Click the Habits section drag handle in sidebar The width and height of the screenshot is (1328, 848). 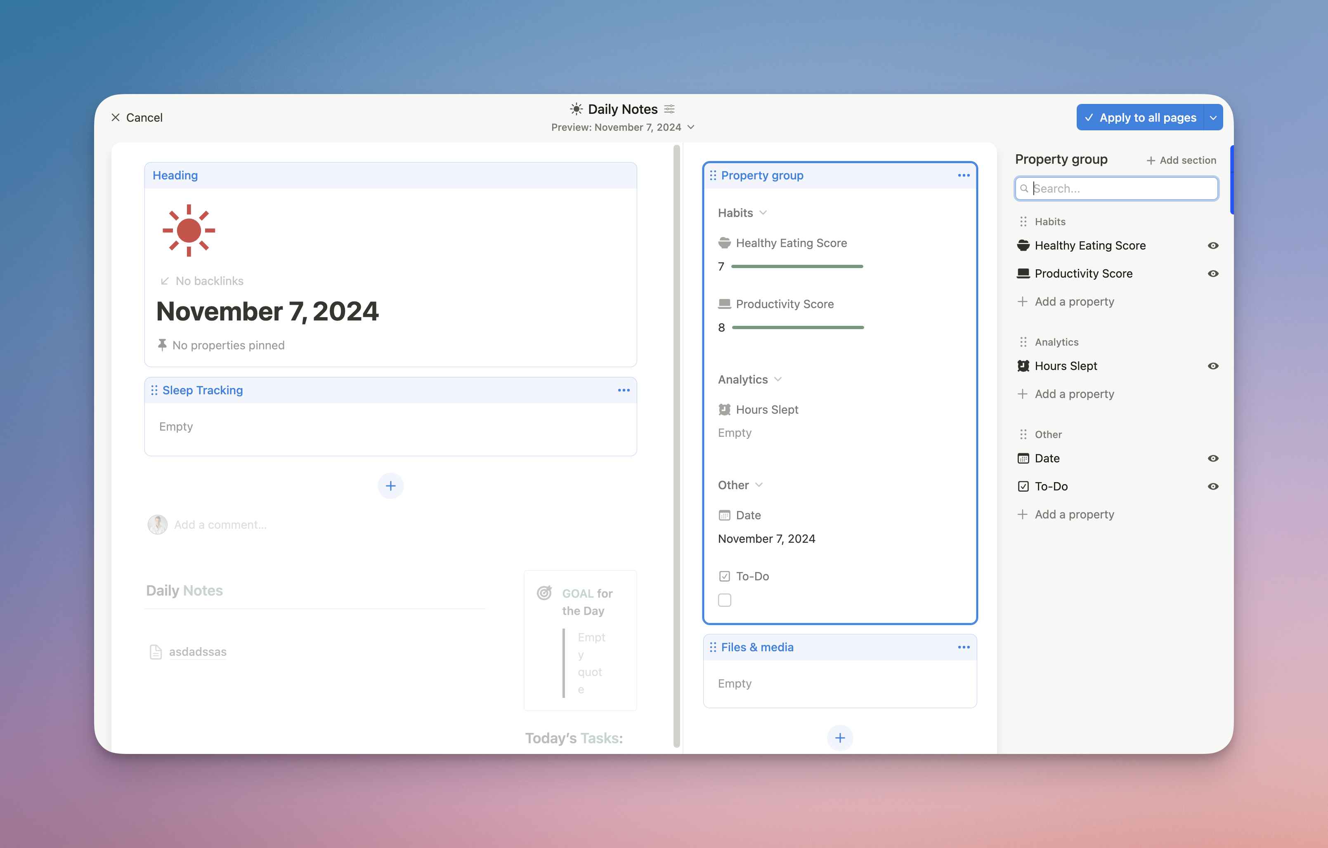1023,221
